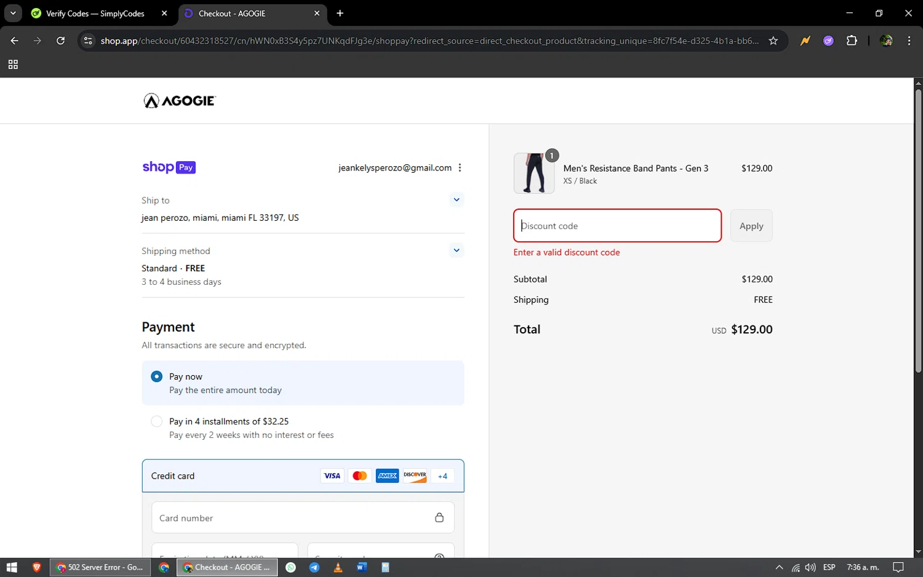This screenshot has height=577, width=923.
Task: Click the address bar URL
Action: point(430,41)
